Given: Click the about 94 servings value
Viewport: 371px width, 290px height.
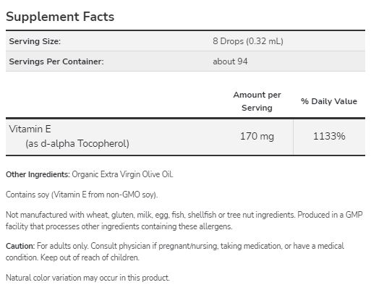Looking at the screenshot, I should (230, 61).
